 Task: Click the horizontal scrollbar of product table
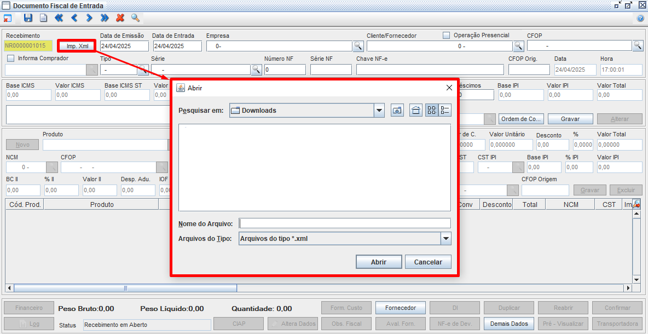pyautogui.click(x=125, y=288)
